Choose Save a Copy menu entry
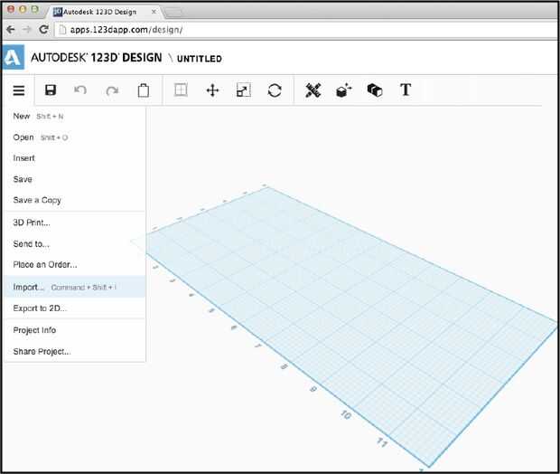The width and height of the screenshot is (560, 474). (75, 200)
